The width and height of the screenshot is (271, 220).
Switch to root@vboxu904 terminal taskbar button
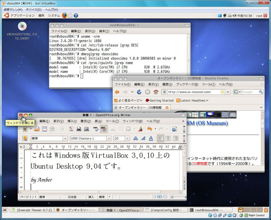pos(210,210)
